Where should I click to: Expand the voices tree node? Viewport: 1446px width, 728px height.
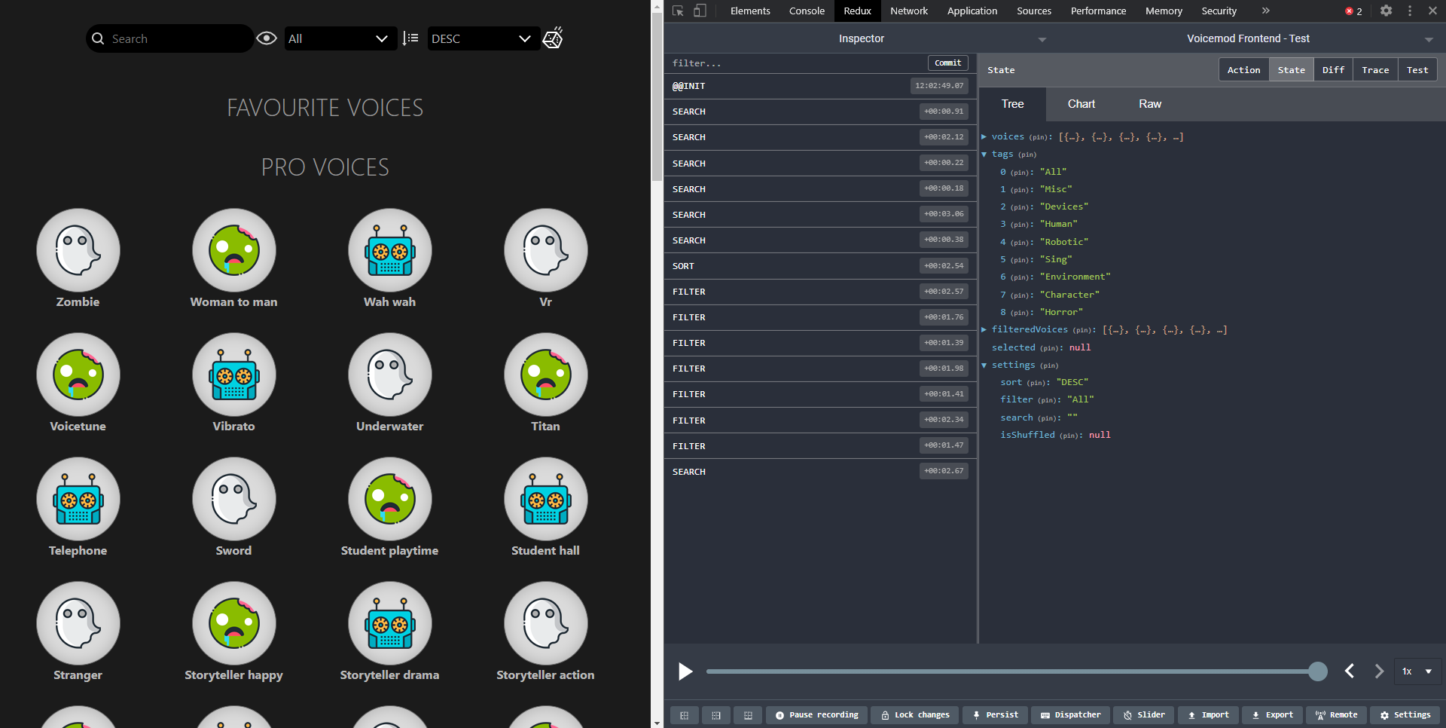(984, 137)
